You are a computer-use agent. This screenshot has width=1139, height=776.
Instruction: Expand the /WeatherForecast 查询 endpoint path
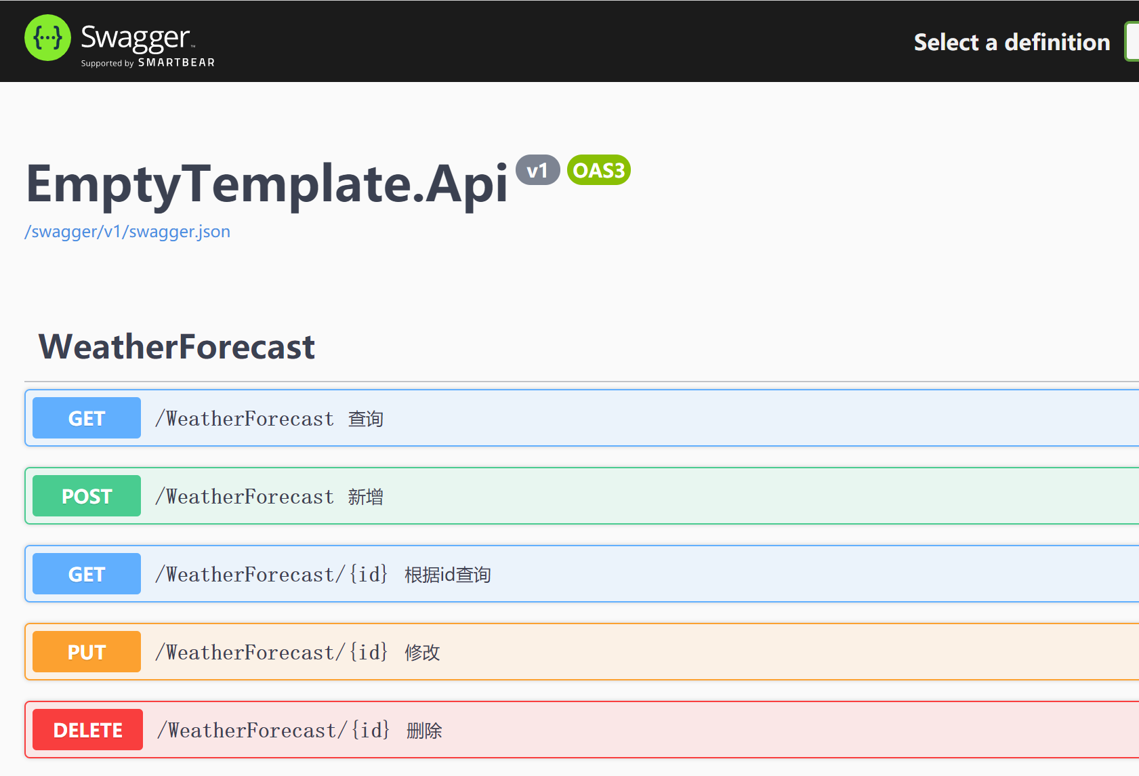pos(245,419)
